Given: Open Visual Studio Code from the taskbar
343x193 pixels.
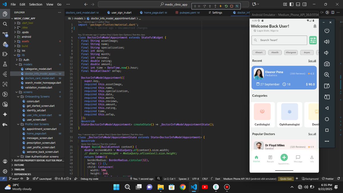Looking at the screenshot, I should (194, 187).
